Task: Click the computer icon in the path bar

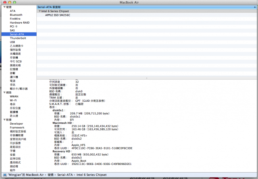Action: point(5,175)
